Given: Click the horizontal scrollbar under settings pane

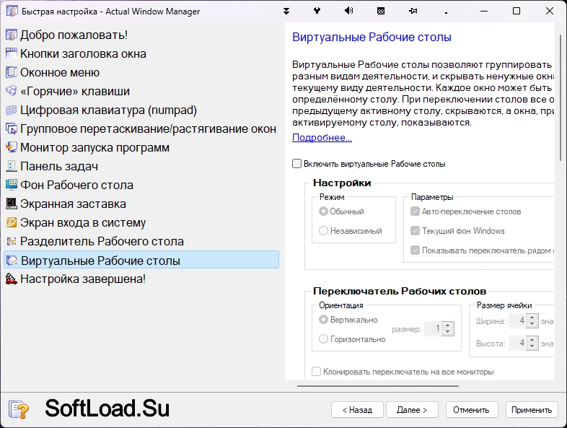Looking at the screenshot, I should click(378, 386).
